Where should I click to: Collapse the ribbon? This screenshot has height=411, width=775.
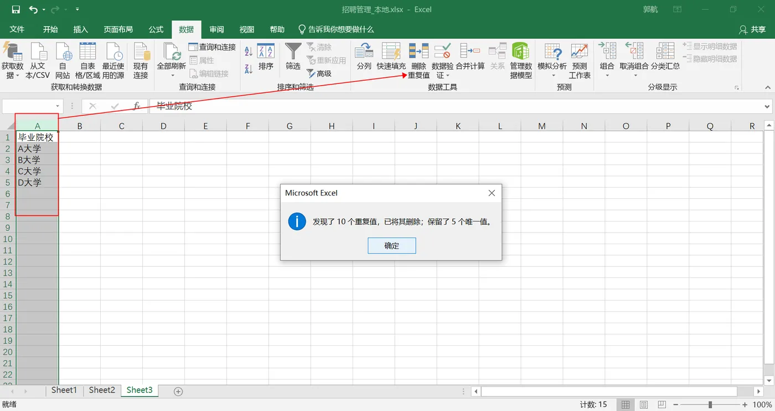pos(767,88)
